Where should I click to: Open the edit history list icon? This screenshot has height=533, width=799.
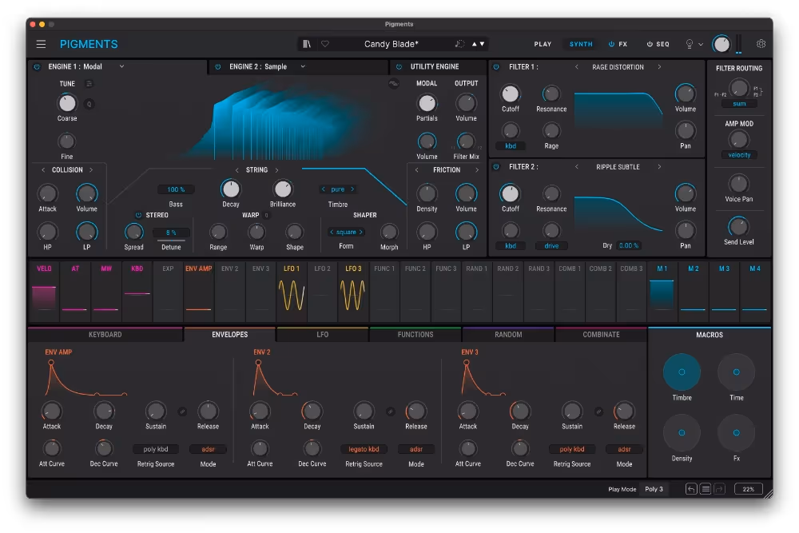706,489
